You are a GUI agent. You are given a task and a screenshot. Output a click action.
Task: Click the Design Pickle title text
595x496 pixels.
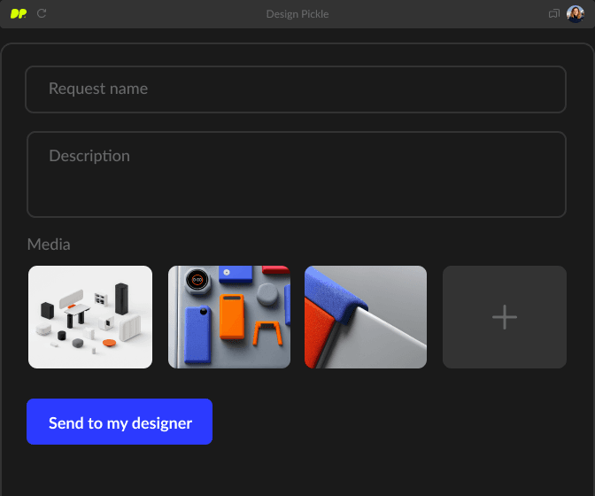(297, 14)
